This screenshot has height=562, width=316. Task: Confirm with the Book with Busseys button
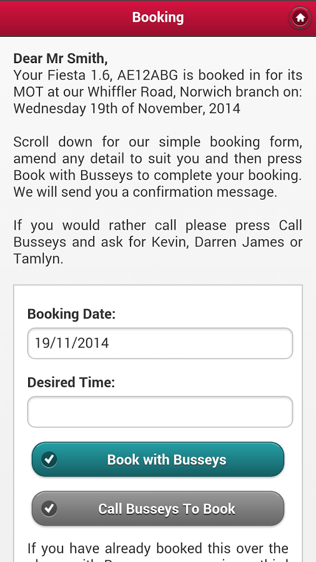point(158,459)
